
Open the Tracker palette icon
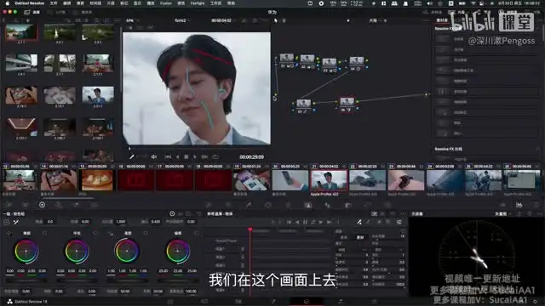(288, 205)
